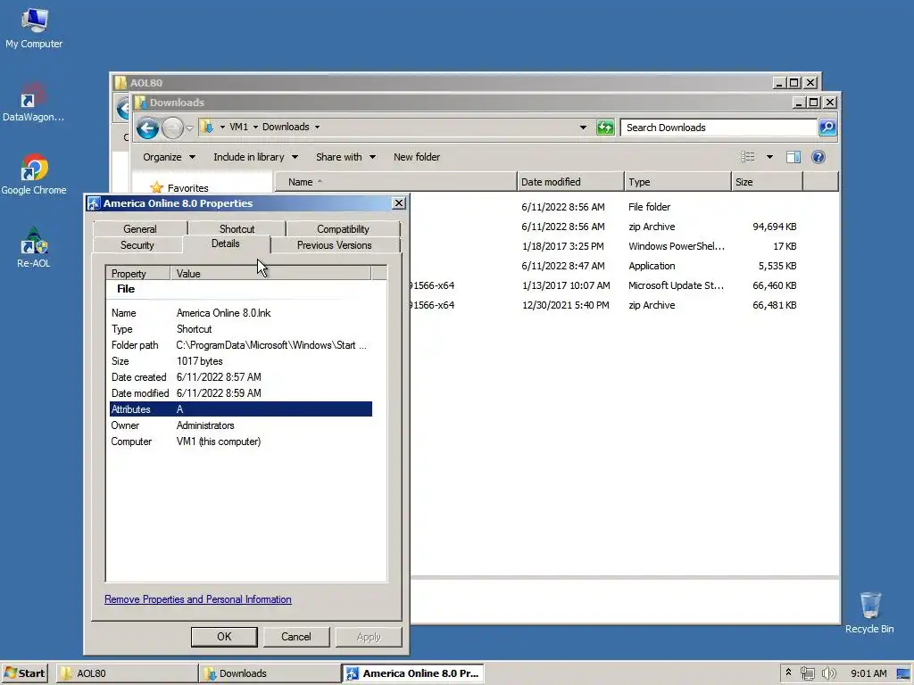Click the Back arrow in Downloads window
The width and height of the screenshot is (914, 685).
click(147, 128)
